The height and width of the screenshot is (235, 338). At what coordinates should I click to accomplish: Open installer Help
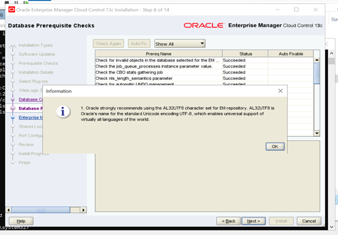pyautogui.click(x=21, y=221)
